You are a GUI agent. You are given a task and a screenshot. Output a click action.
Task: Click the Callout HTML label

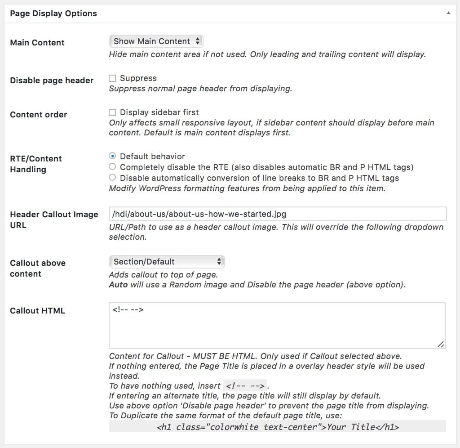pyautogui.click(x=37, y=311)
